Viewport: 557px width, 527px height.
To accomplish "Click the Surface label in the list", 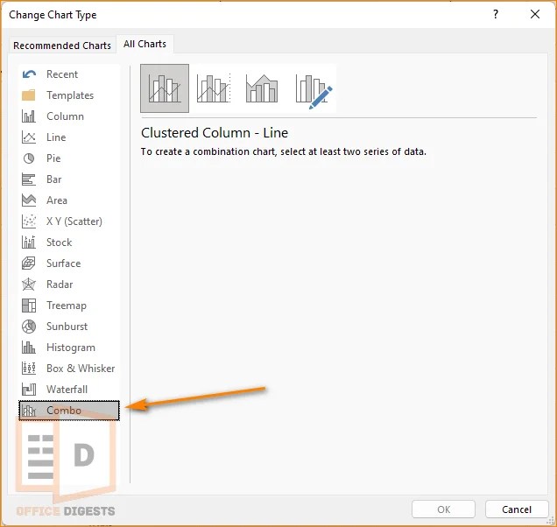I will 64,263.
